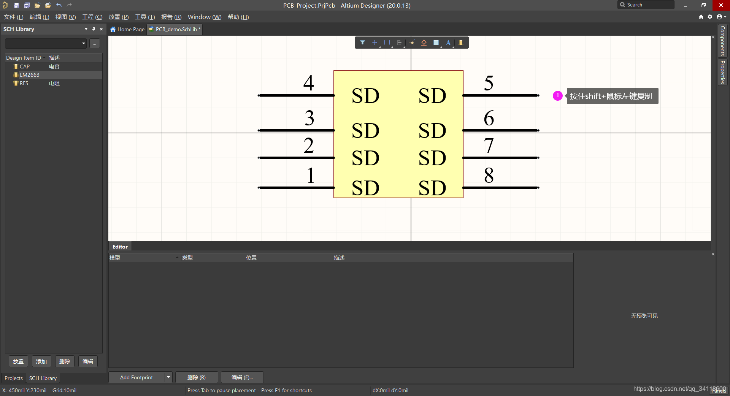Open the Components side panel tab
The height and width of the screenshot is (396, 730).
pos(722,41)
